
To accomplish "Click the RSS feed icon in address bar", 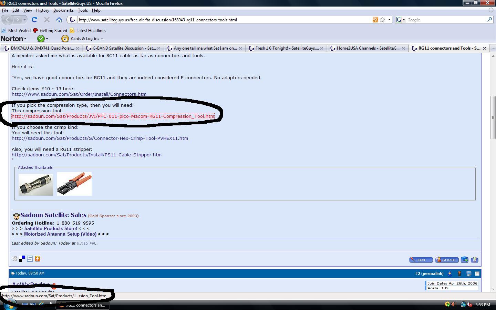I will (x=375, y=20).
